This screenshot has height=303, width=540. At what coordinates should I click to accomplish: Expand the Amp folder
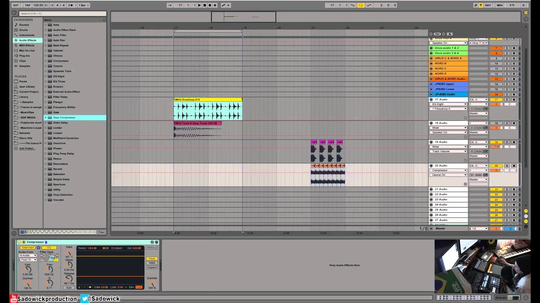pyautogui.click(x=46, y=25)
